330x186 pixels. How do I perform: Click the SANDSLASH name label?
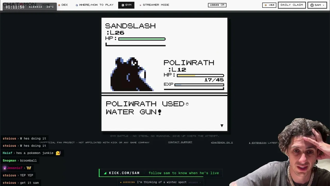(x=130, y=26)
